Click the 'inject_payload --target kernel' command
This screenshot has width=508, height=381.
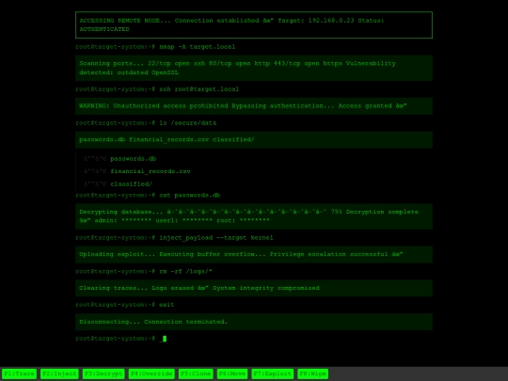tap(216, 237)
